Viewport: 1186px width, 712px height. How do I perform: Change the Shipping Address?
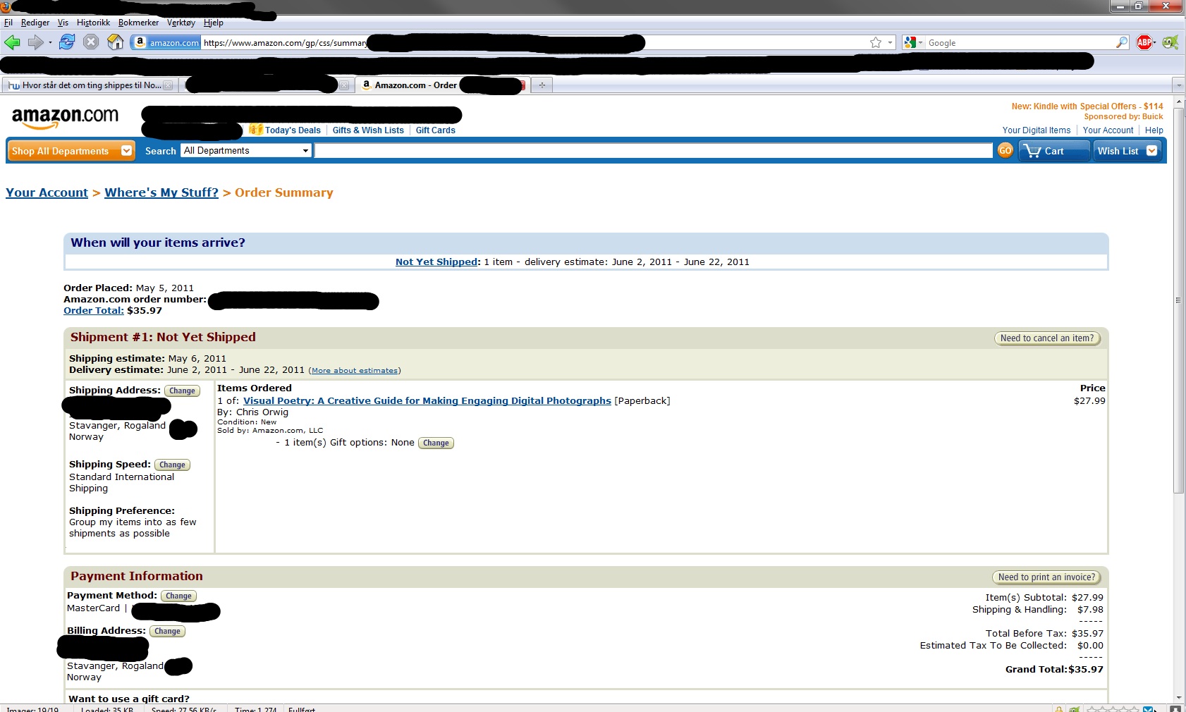coord(182,391)
